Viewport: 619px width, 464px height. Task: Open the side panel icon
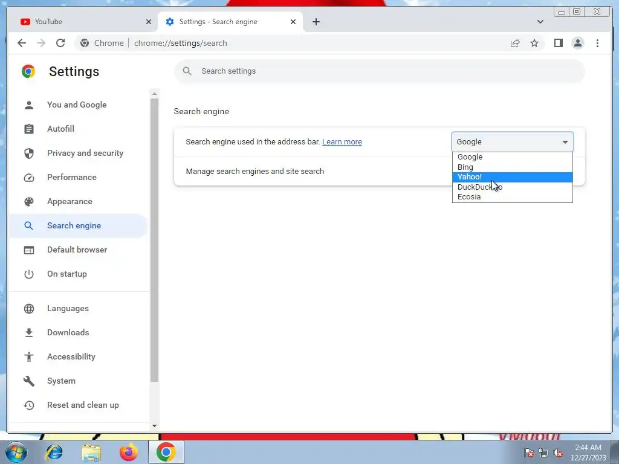pos(558,43)
